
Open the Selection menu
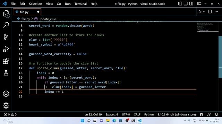(x=35, y=4)
